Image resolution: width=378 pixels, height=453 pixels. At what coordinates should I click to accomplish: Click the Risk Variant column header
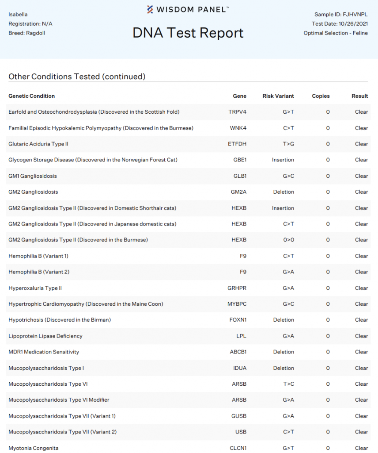(278, 96)
